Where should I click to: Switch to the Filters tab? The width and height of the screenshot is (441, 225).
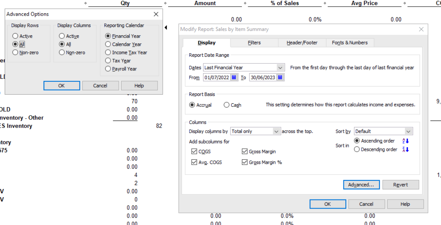[x=254, y=43]
